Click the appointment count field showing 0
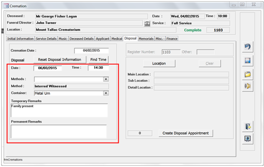This screenshot has width=264, height=167. click(x=140, y=133)
